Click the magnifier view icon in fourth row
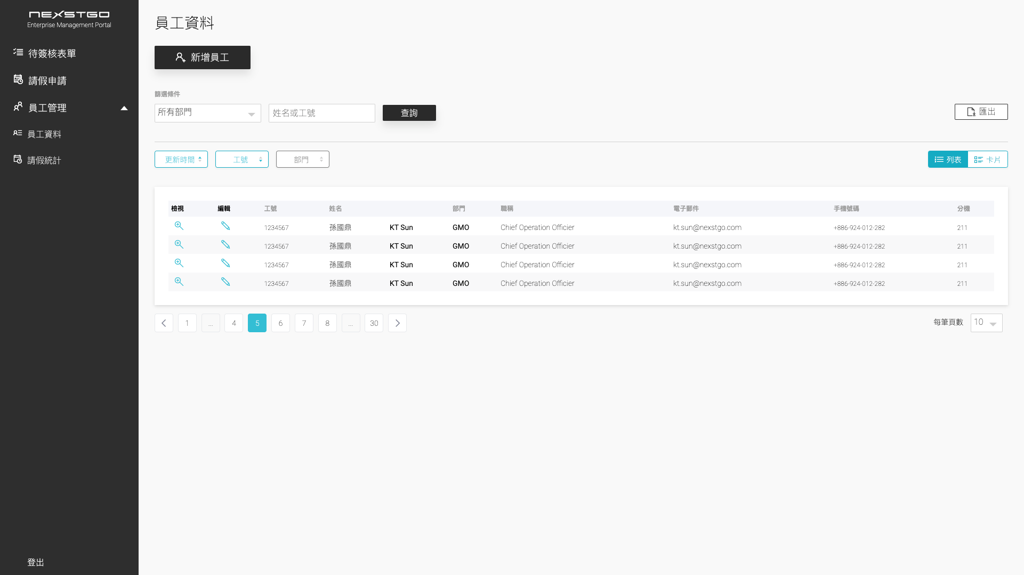 click(x=179, y=282)
